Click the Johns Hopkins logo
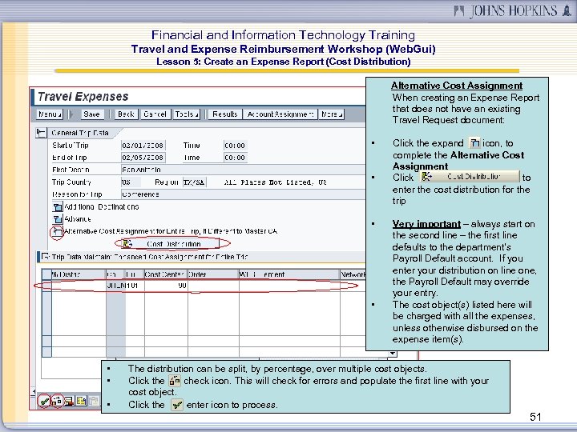 513,10
